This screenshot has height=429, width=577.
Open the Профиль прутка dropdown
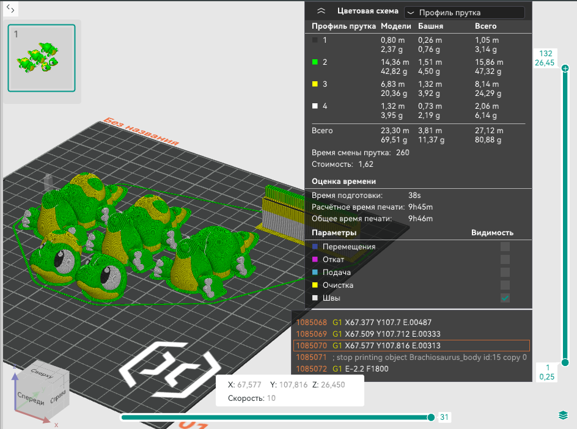click(x=465, y=12)
